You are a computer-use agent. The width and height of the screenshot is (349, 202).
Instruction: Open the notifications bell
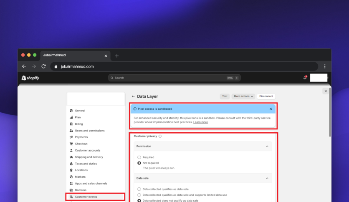pos(305,78)
